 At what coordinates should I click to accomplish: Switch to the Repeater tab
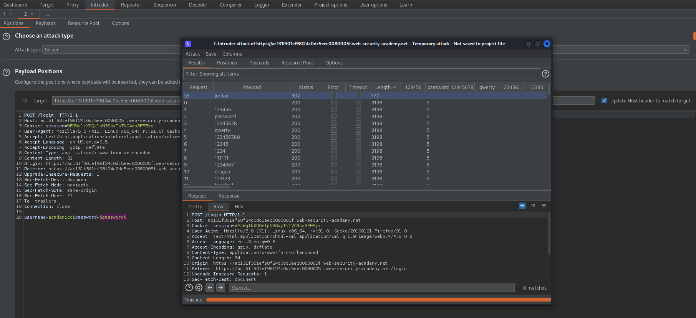point(131,5)
